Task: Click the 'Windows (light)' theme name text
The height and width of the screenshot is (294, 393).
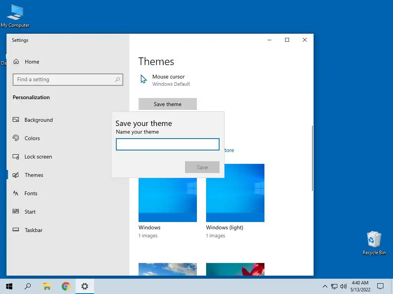Action: pos(225,227)
